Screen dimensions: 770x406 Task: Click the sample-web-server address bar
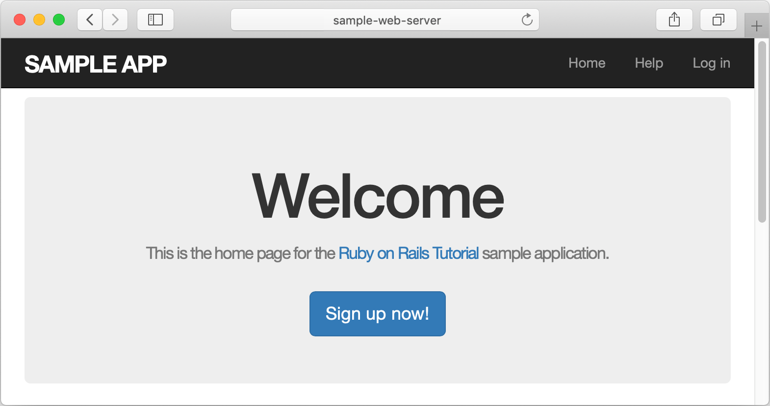[x=385, y=20]
